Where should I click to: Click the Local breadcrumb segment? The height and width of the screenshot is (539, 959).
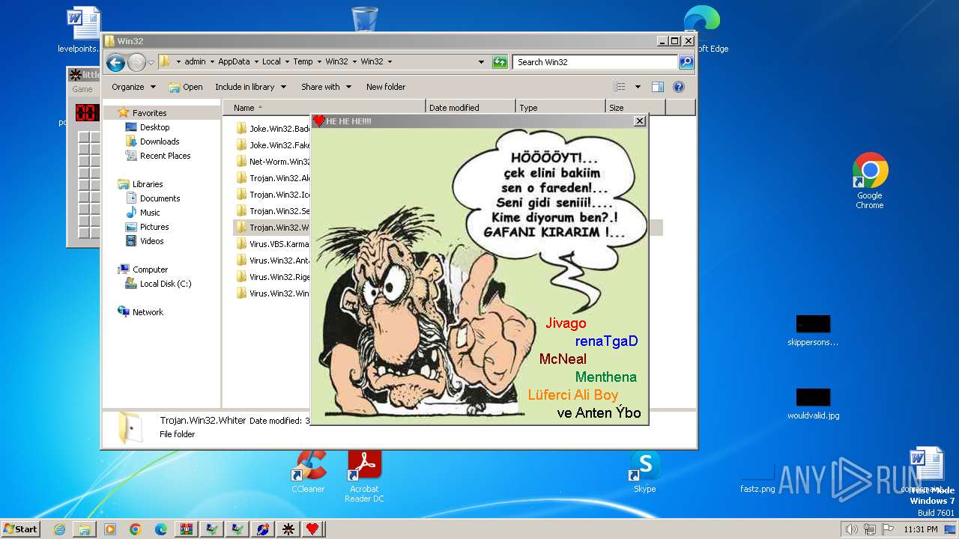pos(271,62)
